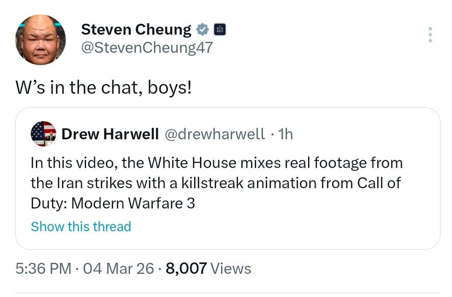
Task: Click the quoted tweet's 1h timestamp
Action: tap(285, 134)
